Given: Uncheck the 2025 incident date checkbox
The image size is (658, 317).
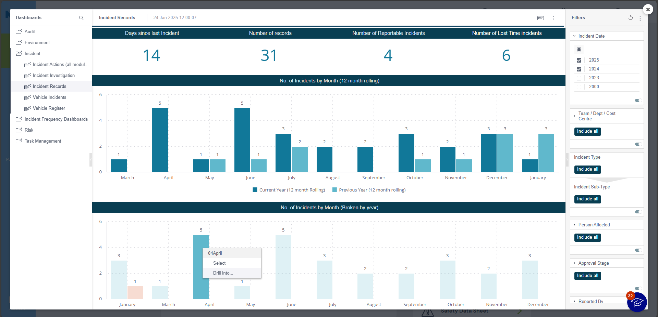Looking at the screenshot, I should pos(579,60).
